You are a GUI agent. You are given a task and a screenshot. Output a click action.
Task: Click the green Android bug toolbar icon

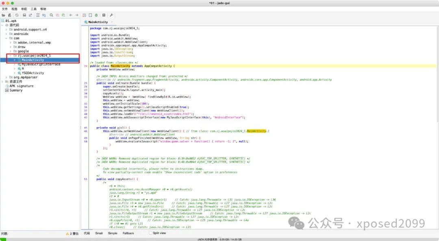tap(96, 15)
